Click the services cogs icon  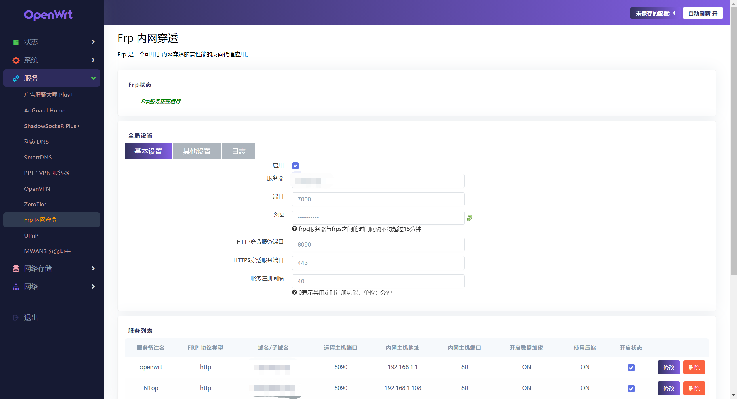[16, 78]
